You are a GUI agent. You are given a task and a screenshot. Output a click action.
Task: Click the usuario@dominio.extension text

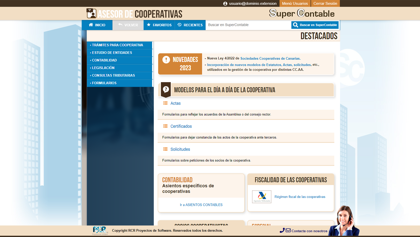(x=253, y=4)
